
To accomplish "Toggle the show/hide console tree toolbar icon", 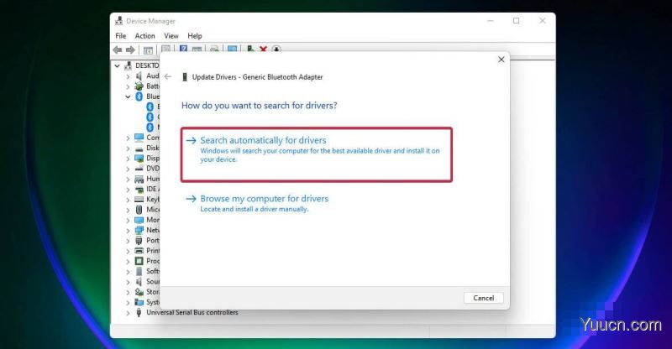I will tap(148, 50).
